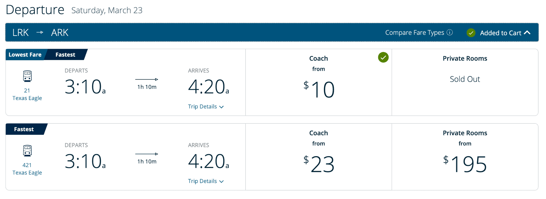Click the duration arrow above 1h 10m on train 421

click(147, 154)
